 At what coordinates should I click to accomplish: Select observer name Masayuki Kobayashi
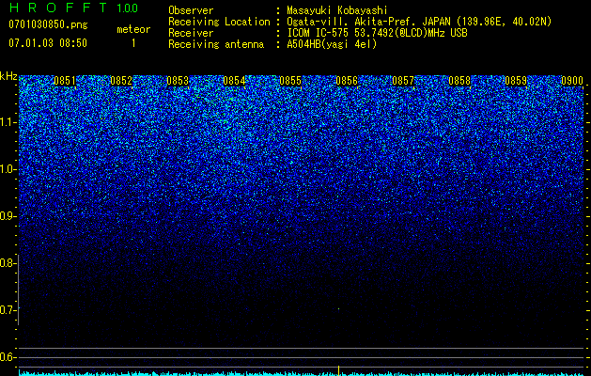[x=337, y=10]
